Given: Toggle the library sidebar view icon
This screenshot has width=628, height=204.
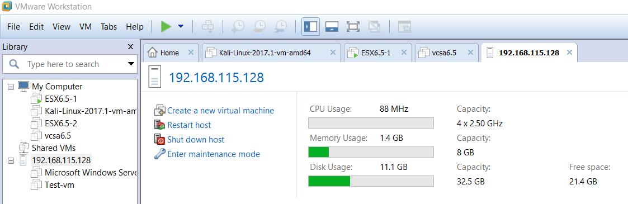Looking at the screenshot, I should pyautogui.click(x=310, y=26).
